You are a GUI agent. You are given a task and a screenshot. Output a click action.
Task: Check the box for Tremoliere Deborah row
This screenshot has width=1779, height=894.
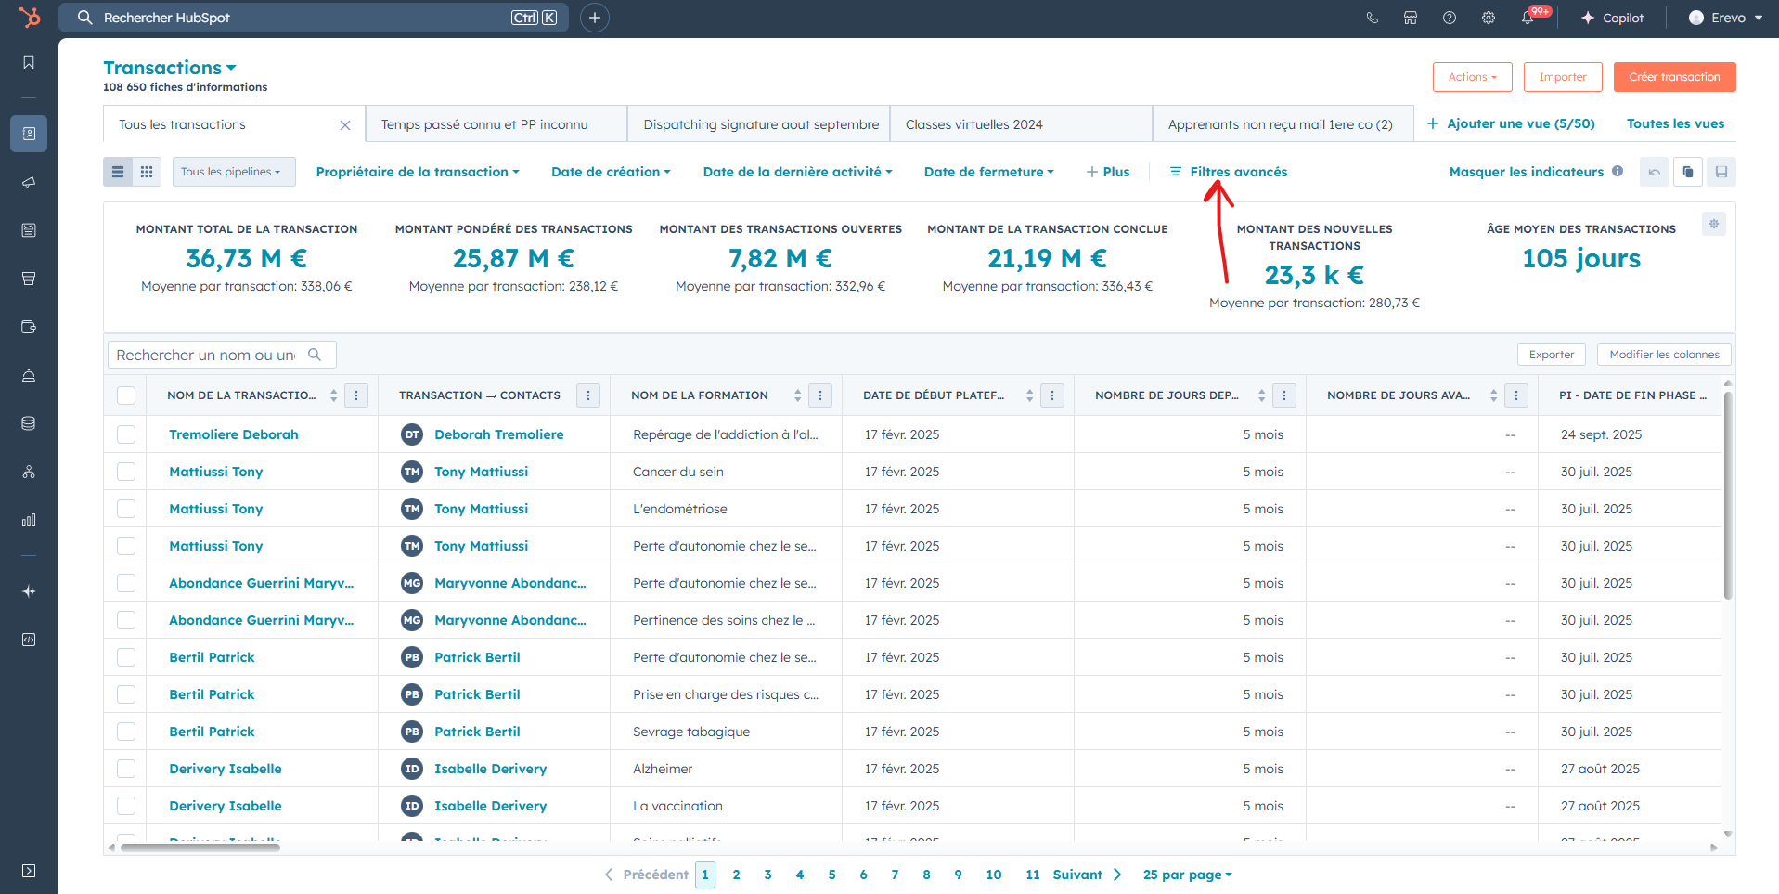click(126, 434)
